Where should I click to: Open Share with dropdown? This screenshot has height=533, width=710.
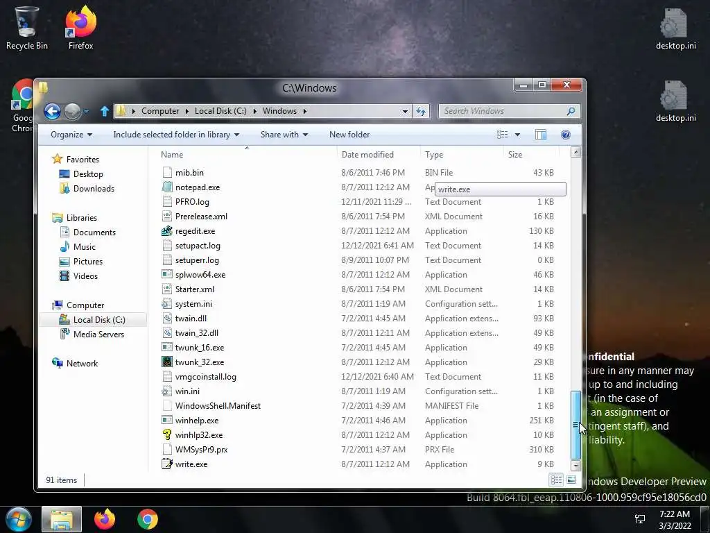pyautogui.click(x=284, y=135)
